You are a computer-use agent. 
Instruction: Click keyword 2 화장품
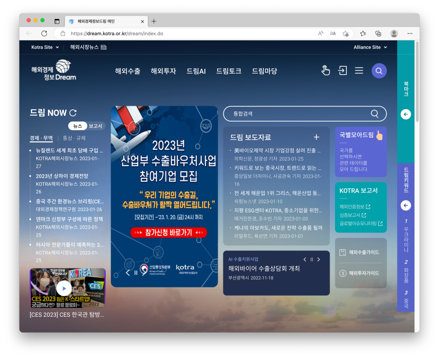(406, 272)
